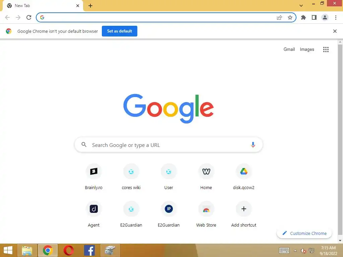Open the disk.qcow2 Drive shortcut
The image size is (343, 257).
point(244,177)
